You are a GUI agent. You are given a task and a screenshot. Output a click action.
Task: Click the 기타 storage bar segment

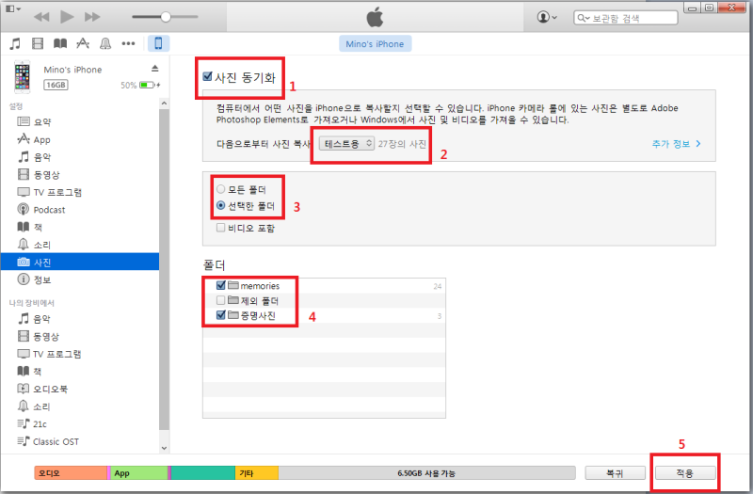(256, 473)
